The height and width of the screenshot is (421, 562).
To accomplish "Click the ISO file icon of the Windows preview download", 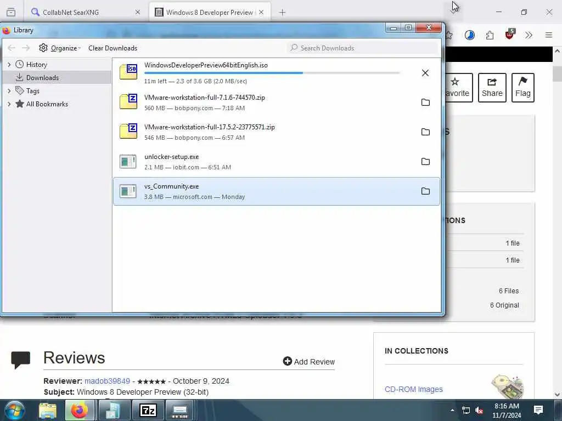I will click(x=128, y=72).
